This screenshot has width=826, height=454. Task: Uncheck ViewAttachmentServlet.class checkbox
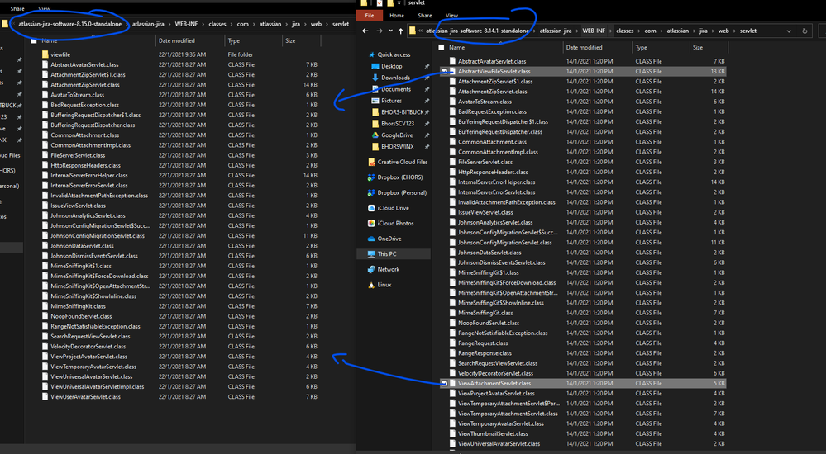click(444, 384)
